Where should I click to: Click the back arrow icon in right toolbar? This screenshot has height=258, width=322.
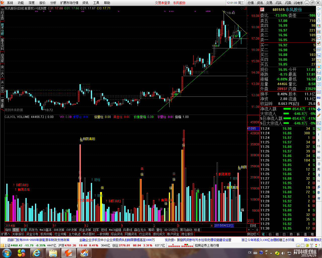pos(319,9)
